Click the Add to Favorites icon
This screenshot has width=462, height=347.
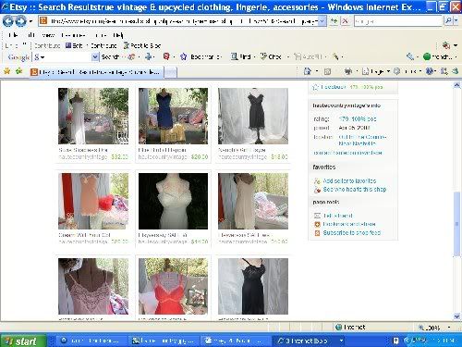[x=18, y=71]
